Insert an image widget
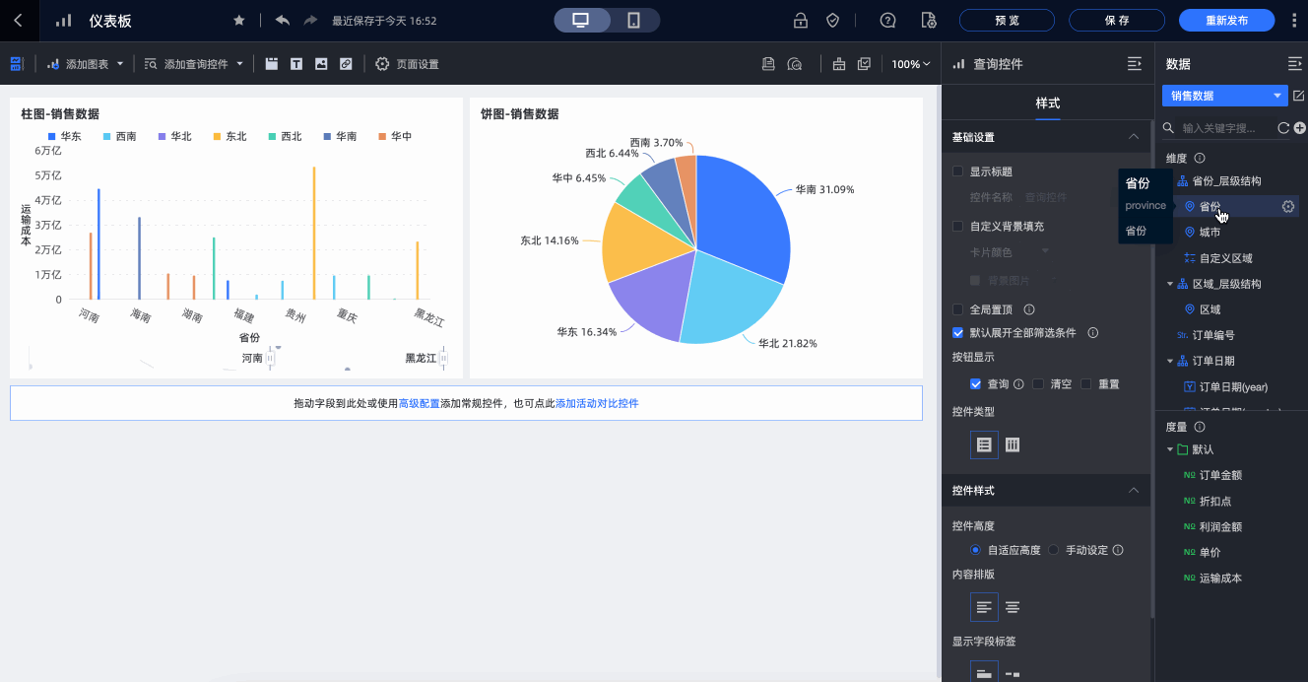The image size is (1308, 682). click(x=321, y=64)
